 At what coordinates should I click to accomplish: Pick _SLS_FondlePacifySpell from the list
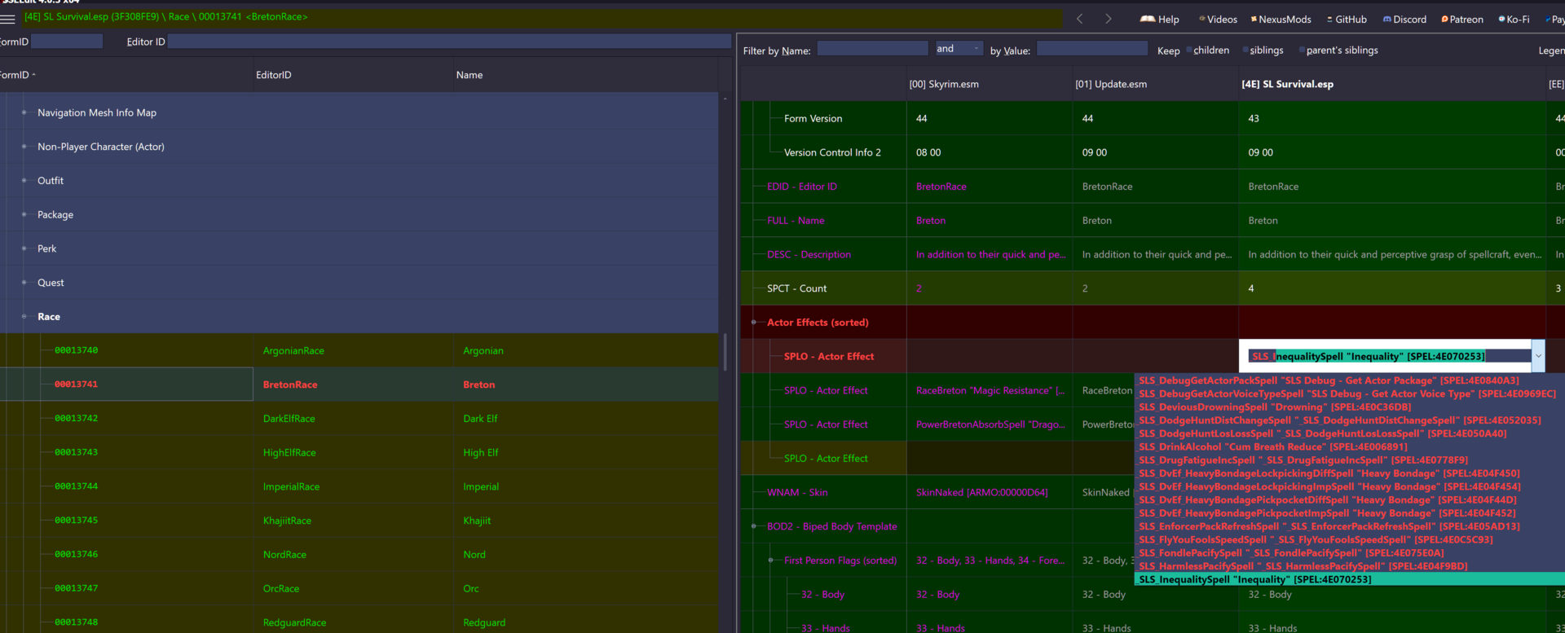[1350, 553]
